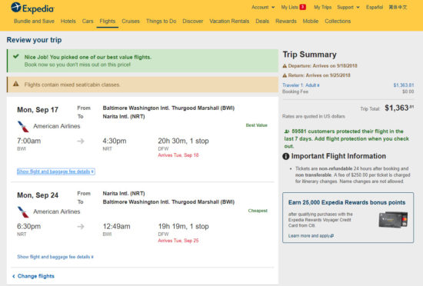
Task: Click Learn more and apply link
Action: 311,236
